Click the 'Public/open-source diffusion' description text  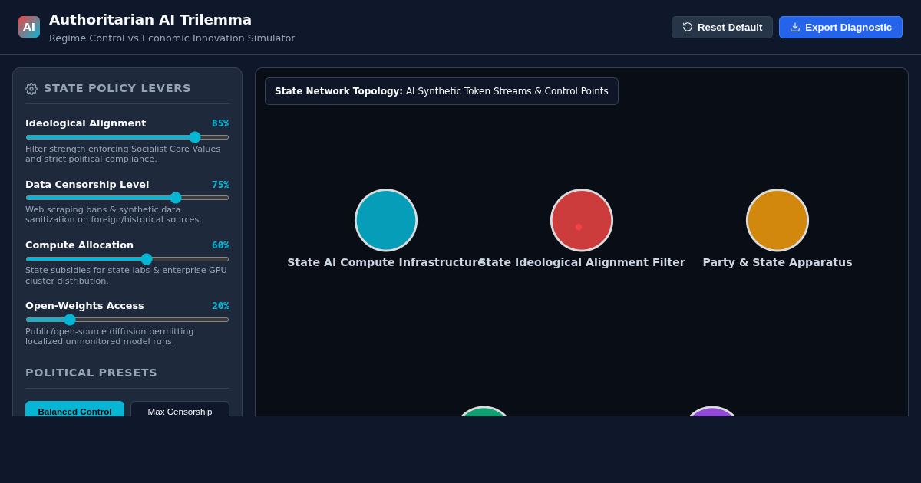pyautogui.click(x=110, y=337)
